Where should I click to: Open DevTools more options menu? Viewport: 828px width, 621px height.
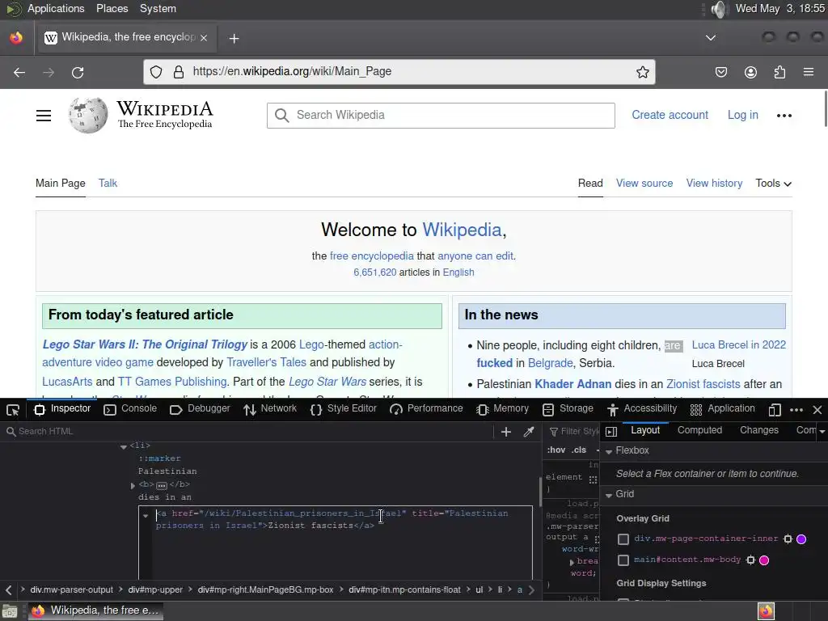click(x=796, y=410)
